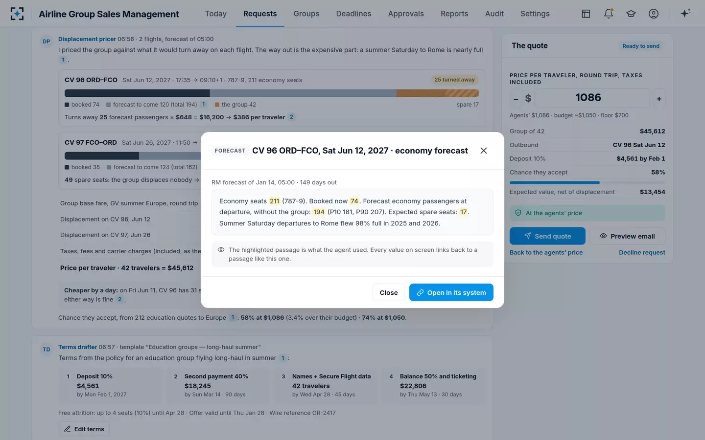Open the Displacement pricer agent link

(87, 39)
